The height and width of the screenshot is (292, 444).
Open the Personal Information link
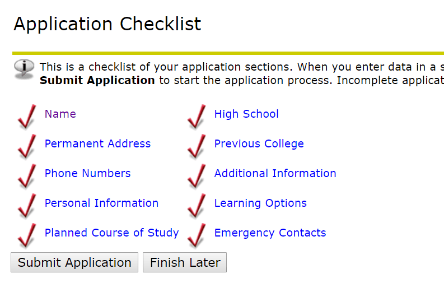(x=102, y=203)
